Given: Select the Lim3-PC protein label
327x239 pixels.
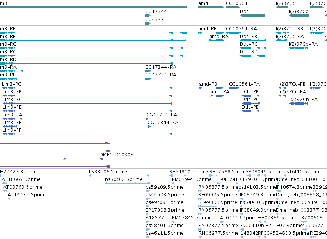Looking at the screenshot, I should [12, 100].
